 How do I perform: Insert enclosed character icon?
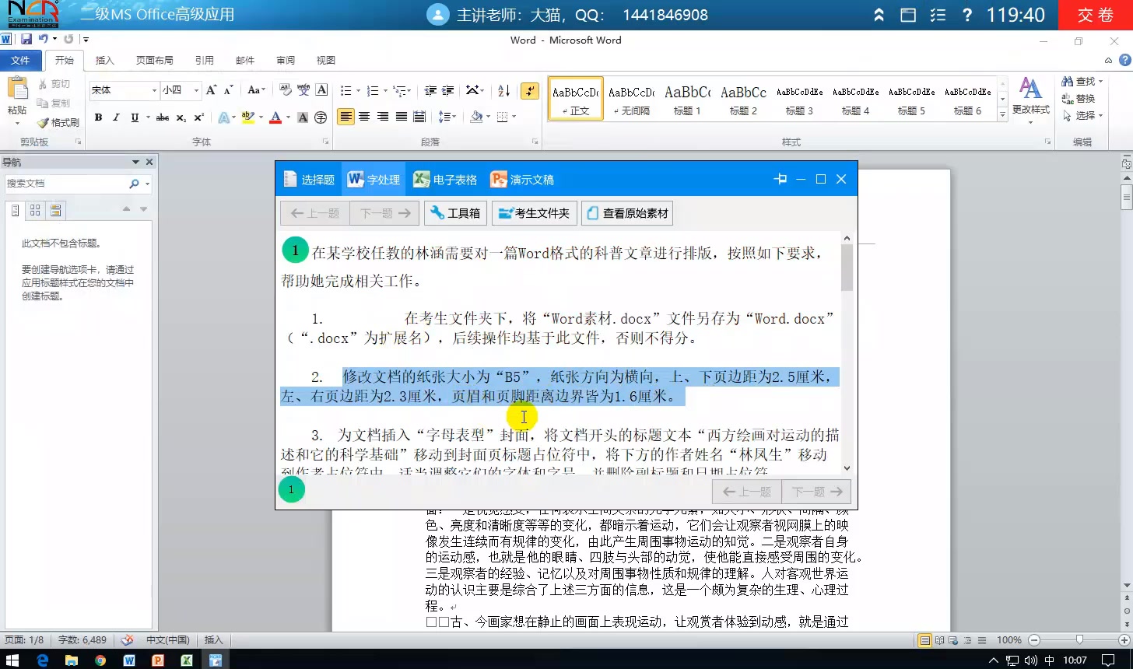(x=321, y=117)
